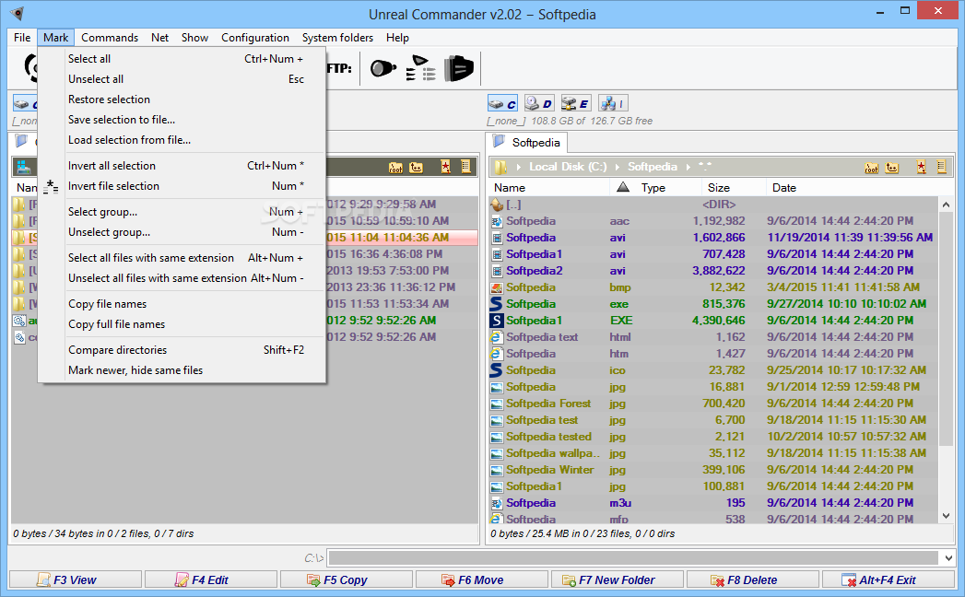
Task: Open directory history icon in right panel
Action: click(941, 167)
